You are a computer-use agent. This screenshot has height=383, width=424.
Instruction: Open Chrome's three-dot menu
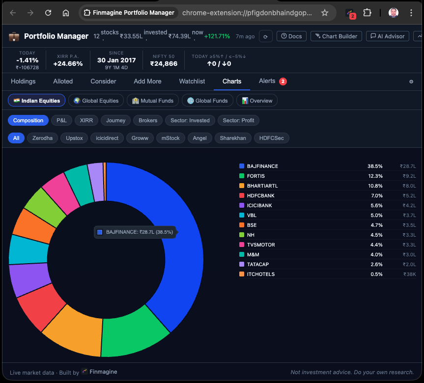411,13
